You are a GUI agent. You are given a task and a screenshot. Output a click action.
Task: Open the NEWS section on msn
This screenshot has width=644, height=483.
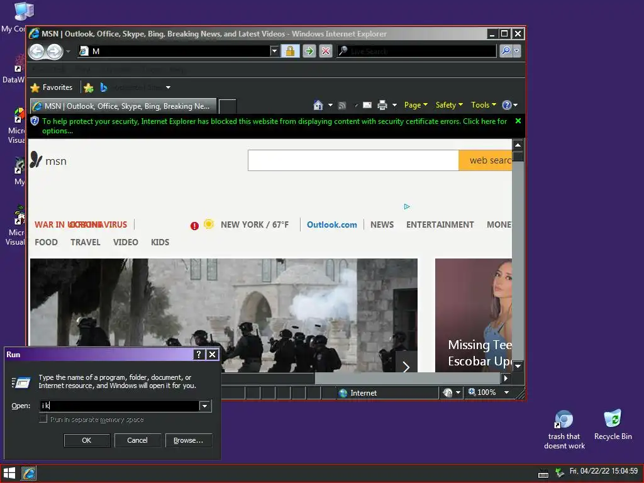pos(382,225)
